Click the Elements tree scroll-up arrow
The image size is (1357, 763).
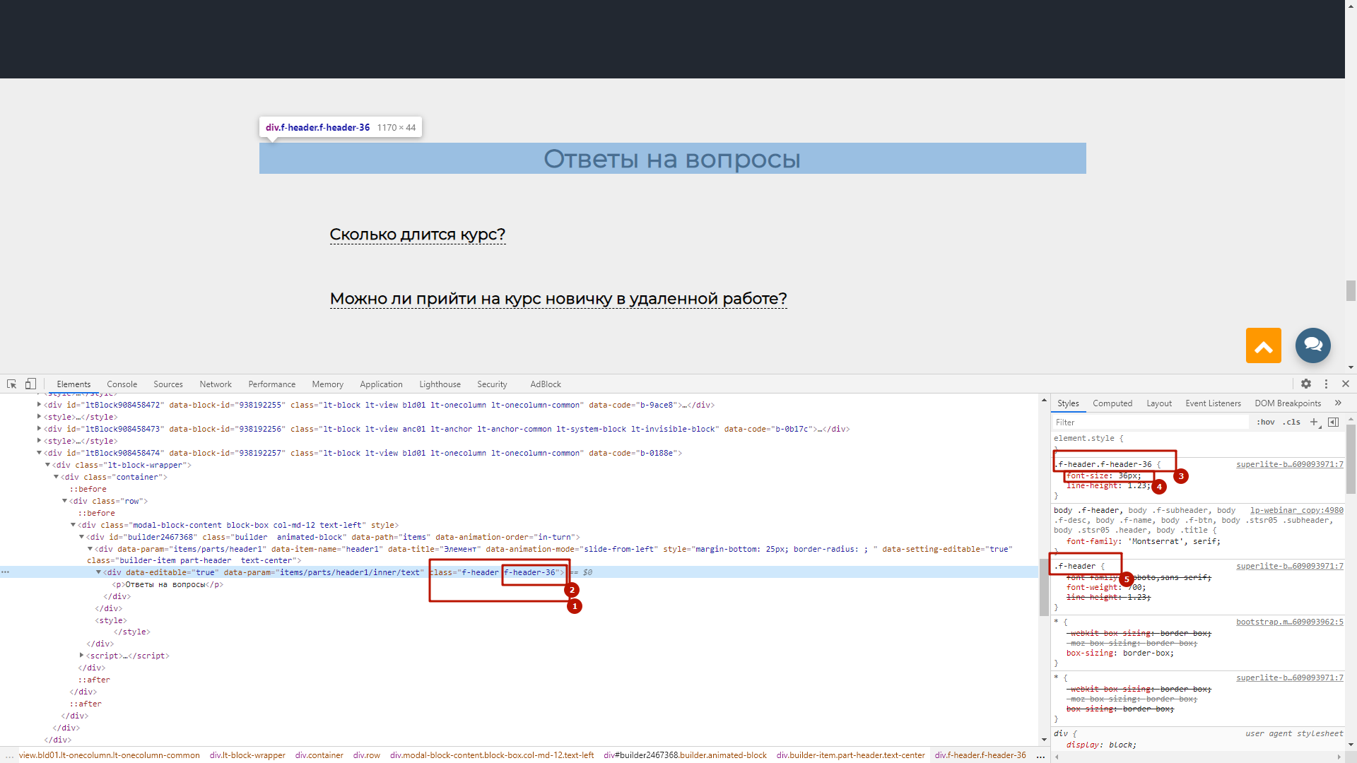pos(1044,401)
